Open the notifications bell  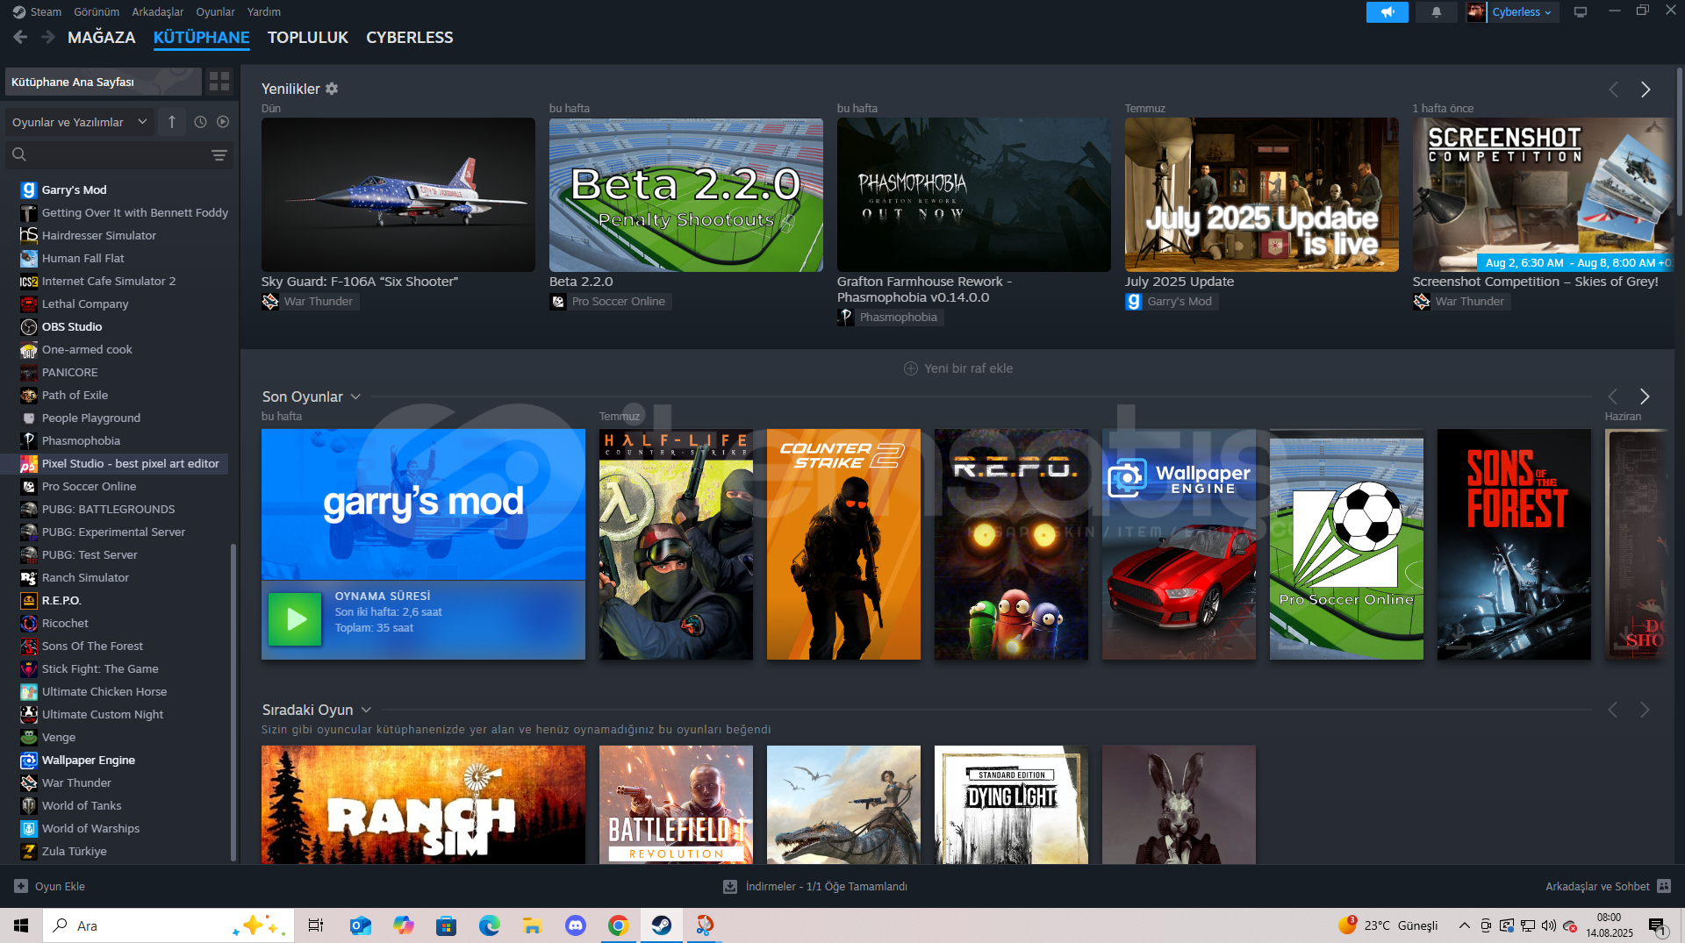(x=1436, y=12)
